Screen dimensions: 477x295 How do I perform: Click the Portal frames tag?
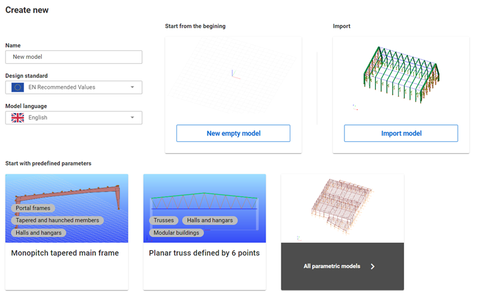(x=33, y=208)
